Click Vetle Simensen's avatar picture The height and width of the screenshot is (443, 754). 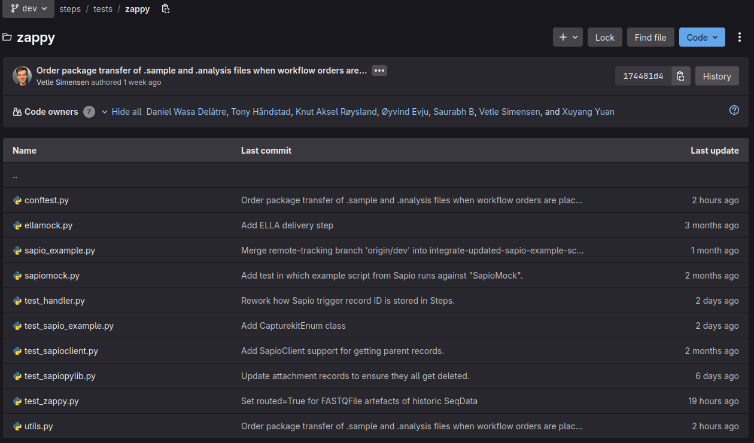pyautogui.click(x=22, y=76)
